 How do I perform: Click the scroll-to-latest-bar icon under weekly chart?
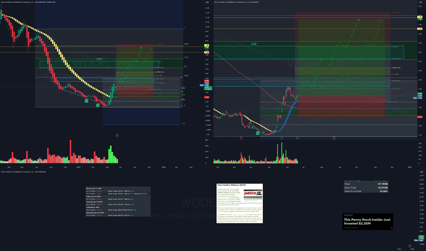coord(117,135)
